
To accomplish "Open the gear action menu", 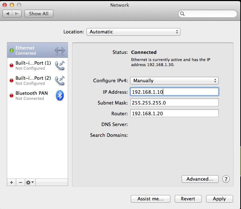I will click(x=30, y=182).
